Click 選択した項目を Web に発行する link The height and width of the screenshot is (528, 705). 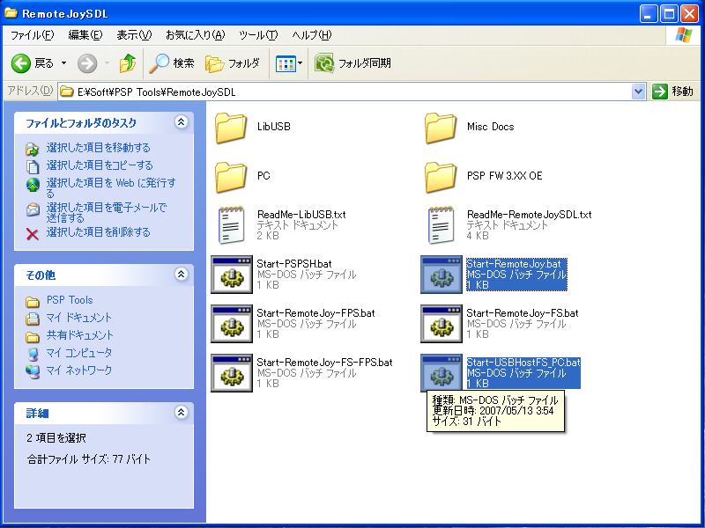111,187
